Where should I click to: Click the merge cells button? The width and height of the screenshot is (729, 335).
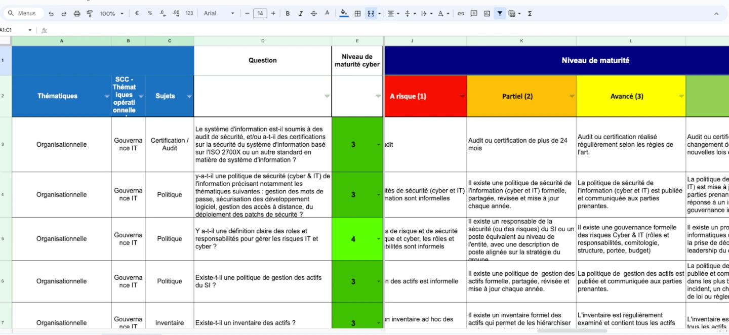371,14
